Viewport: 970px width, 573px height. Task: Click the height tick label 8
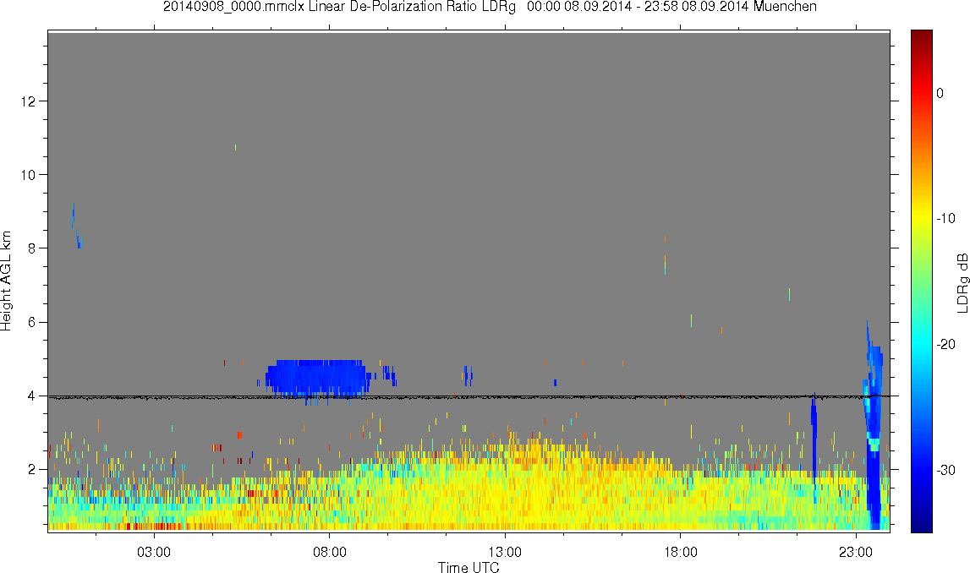(x=31, y=248)
